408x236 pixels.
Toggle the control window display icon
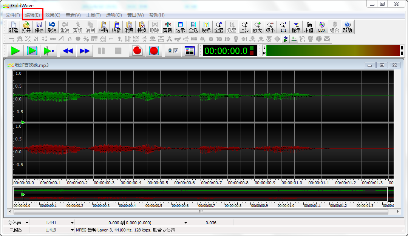(x=190, y=51)
